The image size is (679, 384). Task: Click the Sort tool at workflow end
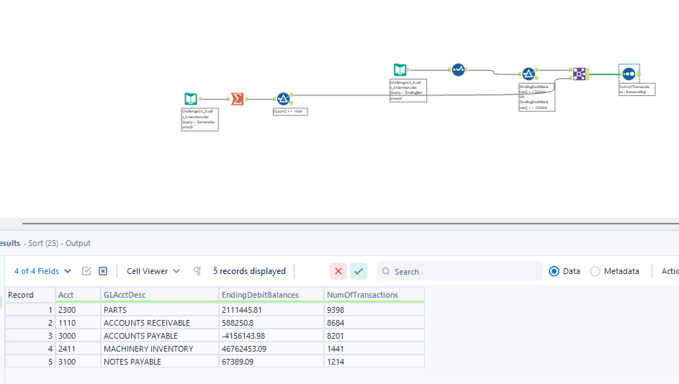(629, 74)
